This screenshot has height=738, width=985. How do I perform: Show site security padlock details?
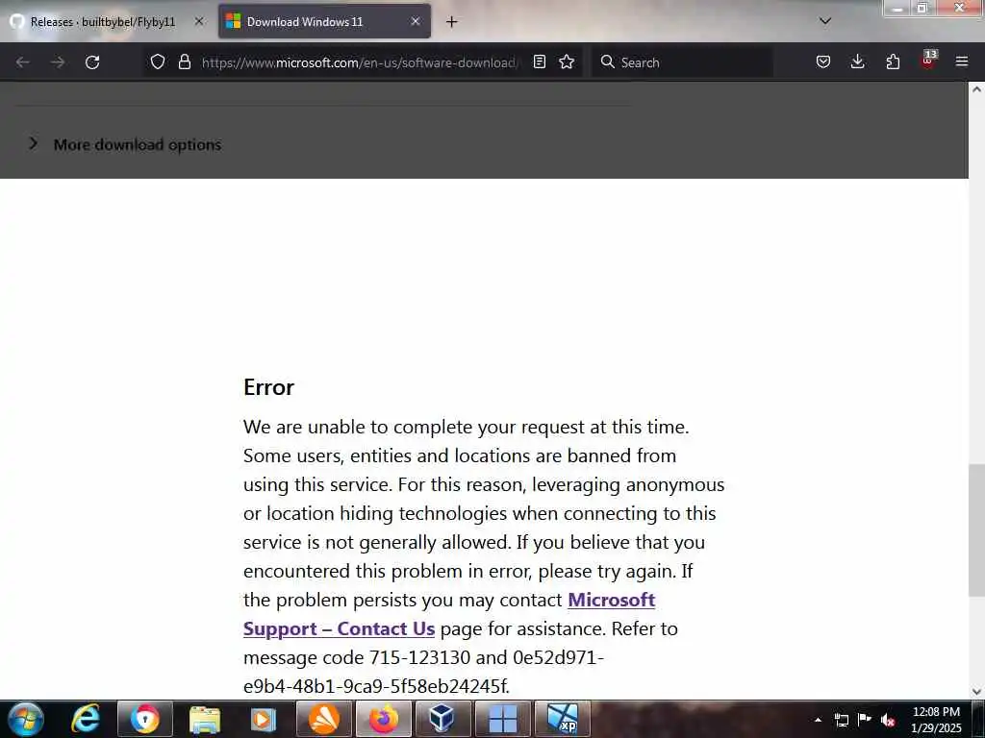(x=184, y=61)
